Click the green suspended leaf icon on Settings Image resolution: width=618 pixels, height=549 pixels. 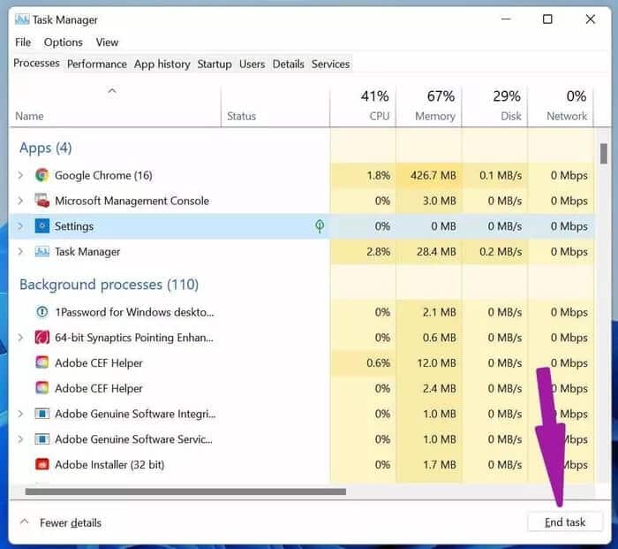[320, 225]
